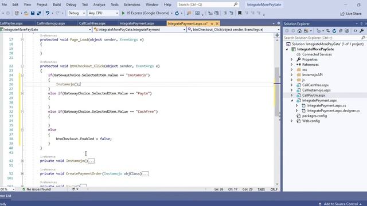The height and width of the screenshot is (206, 367).
Task: Collapse btnCheckout_Click method at line 22
Action: click(22, 66)
